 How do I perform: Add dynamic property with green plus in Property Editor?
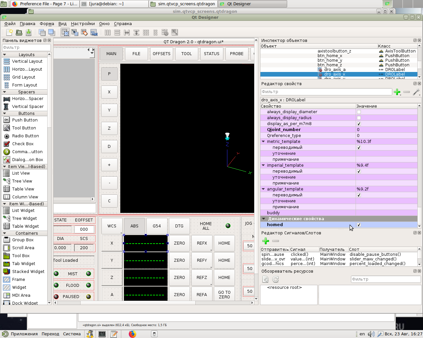click(397, 92)
